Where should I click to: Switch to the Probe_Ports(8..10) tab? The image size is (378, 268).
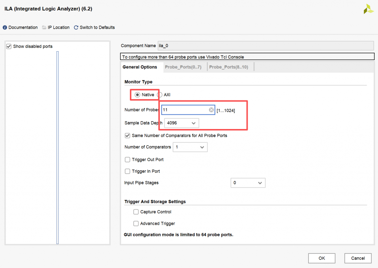[228, 67]
